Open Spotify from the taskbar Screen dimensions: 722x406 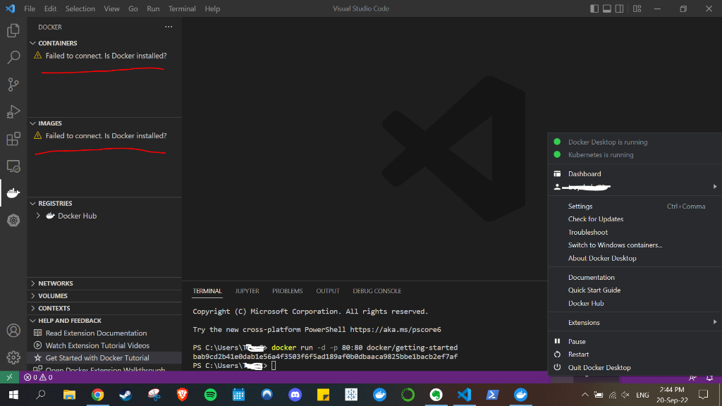pyautogui.click(x=210, y=395)
